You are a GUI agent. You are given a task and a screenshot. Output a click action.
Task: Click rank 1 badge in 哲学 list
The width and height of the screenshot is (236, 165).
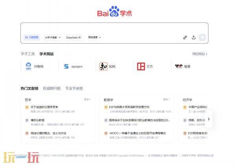(27, 107)
